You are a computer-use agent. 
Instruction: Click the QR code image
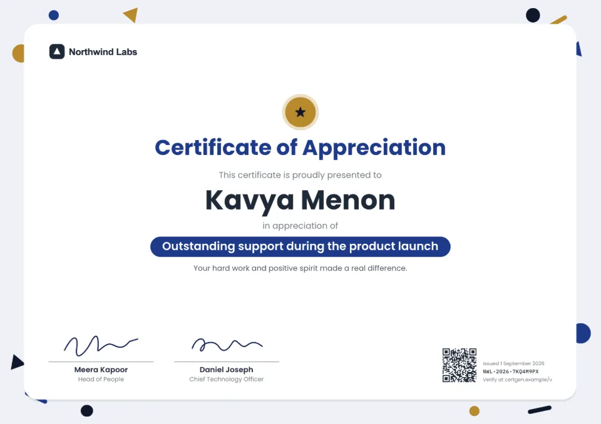coord(459,365)
